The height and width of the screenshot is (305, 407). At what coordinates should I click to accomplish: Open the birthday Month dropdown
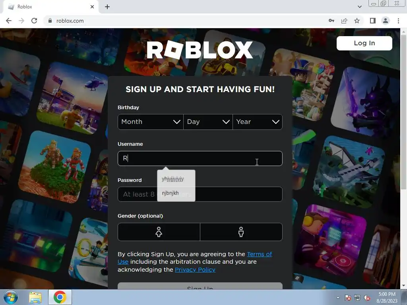[x=151, y=122]
